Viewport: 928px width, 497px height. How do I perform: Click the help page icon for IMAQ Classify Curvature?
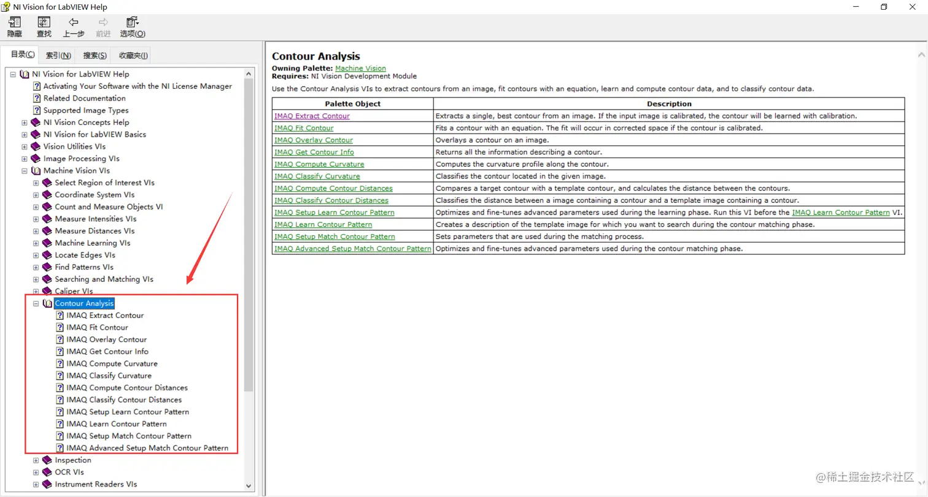[x=60, y=376]
